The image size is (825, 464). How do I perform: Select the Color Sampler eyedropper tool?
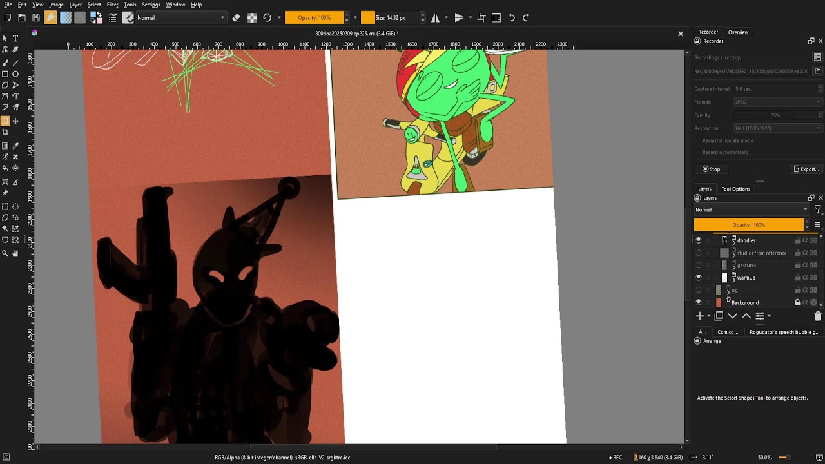(15, 146)
